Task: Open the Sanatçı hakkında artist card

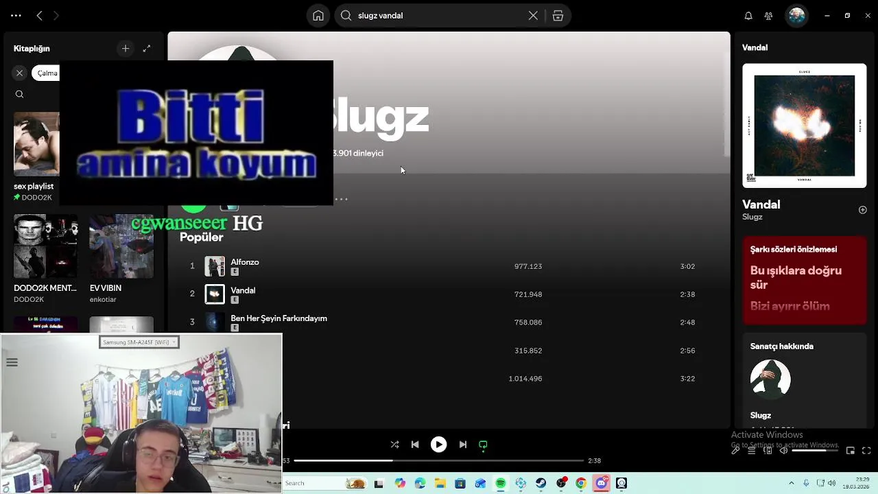Action: [x=805, y=381]
